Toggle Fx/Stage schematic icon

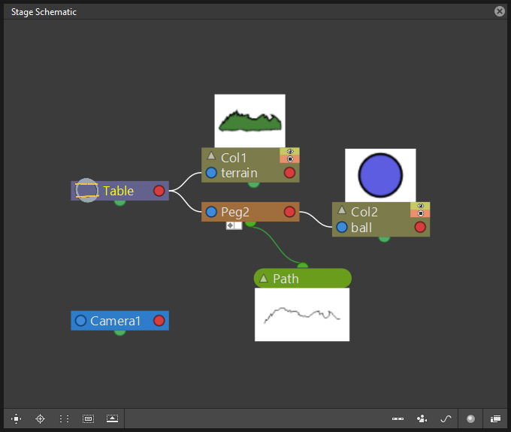[495, 418]
